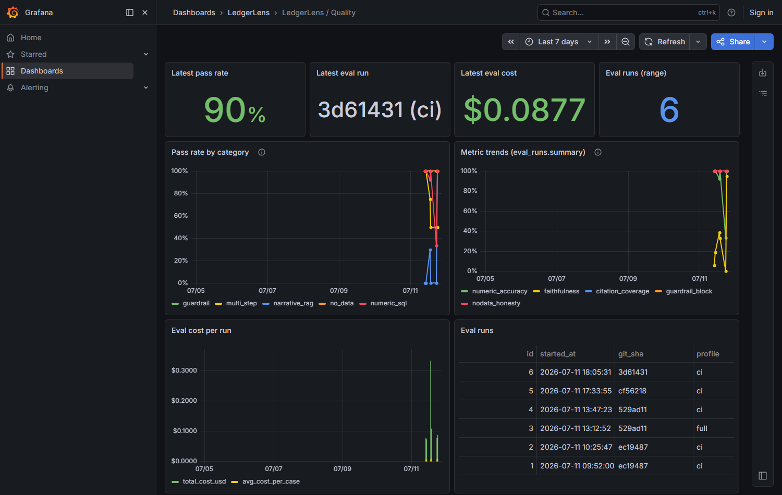Open the outline list icon on right rail
The height and width of the screenshot is (495, 782).
point(763,93)
